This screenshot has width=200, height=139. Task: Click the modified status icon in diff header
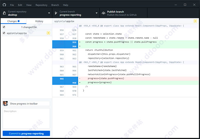point(195,21)
